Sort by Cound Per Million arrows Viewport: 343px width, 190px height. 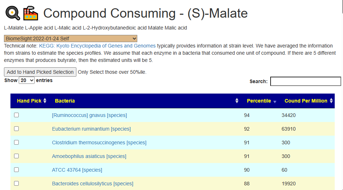click(x=331, y=101)
